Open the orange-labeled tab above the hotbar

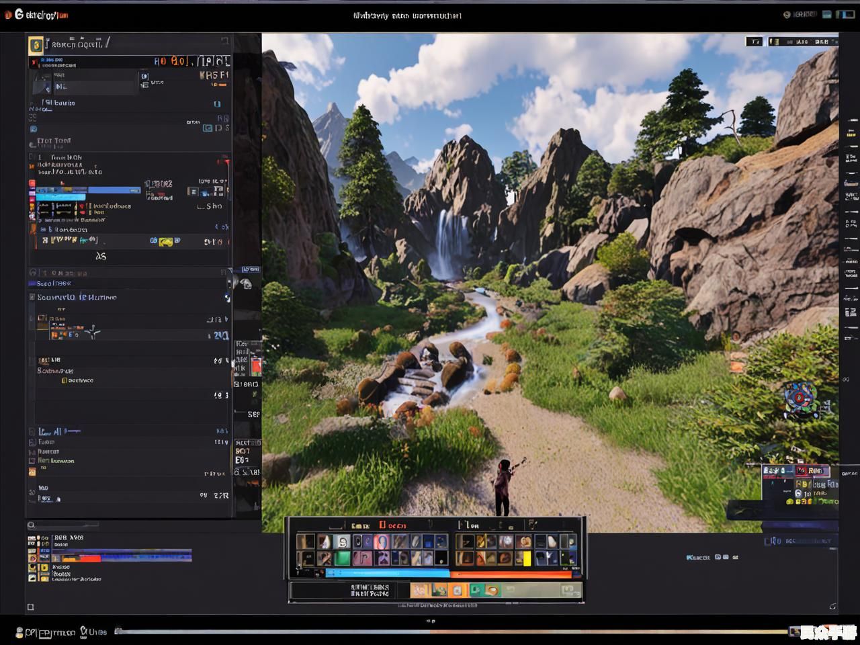pyautogui.click(x=392, y=525)
